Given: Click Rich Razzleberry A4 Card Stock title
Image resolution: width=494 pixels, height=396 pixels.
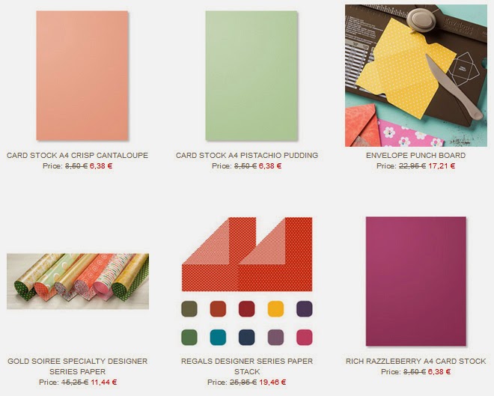Looking at the screenshot, I should click(416, 362).
